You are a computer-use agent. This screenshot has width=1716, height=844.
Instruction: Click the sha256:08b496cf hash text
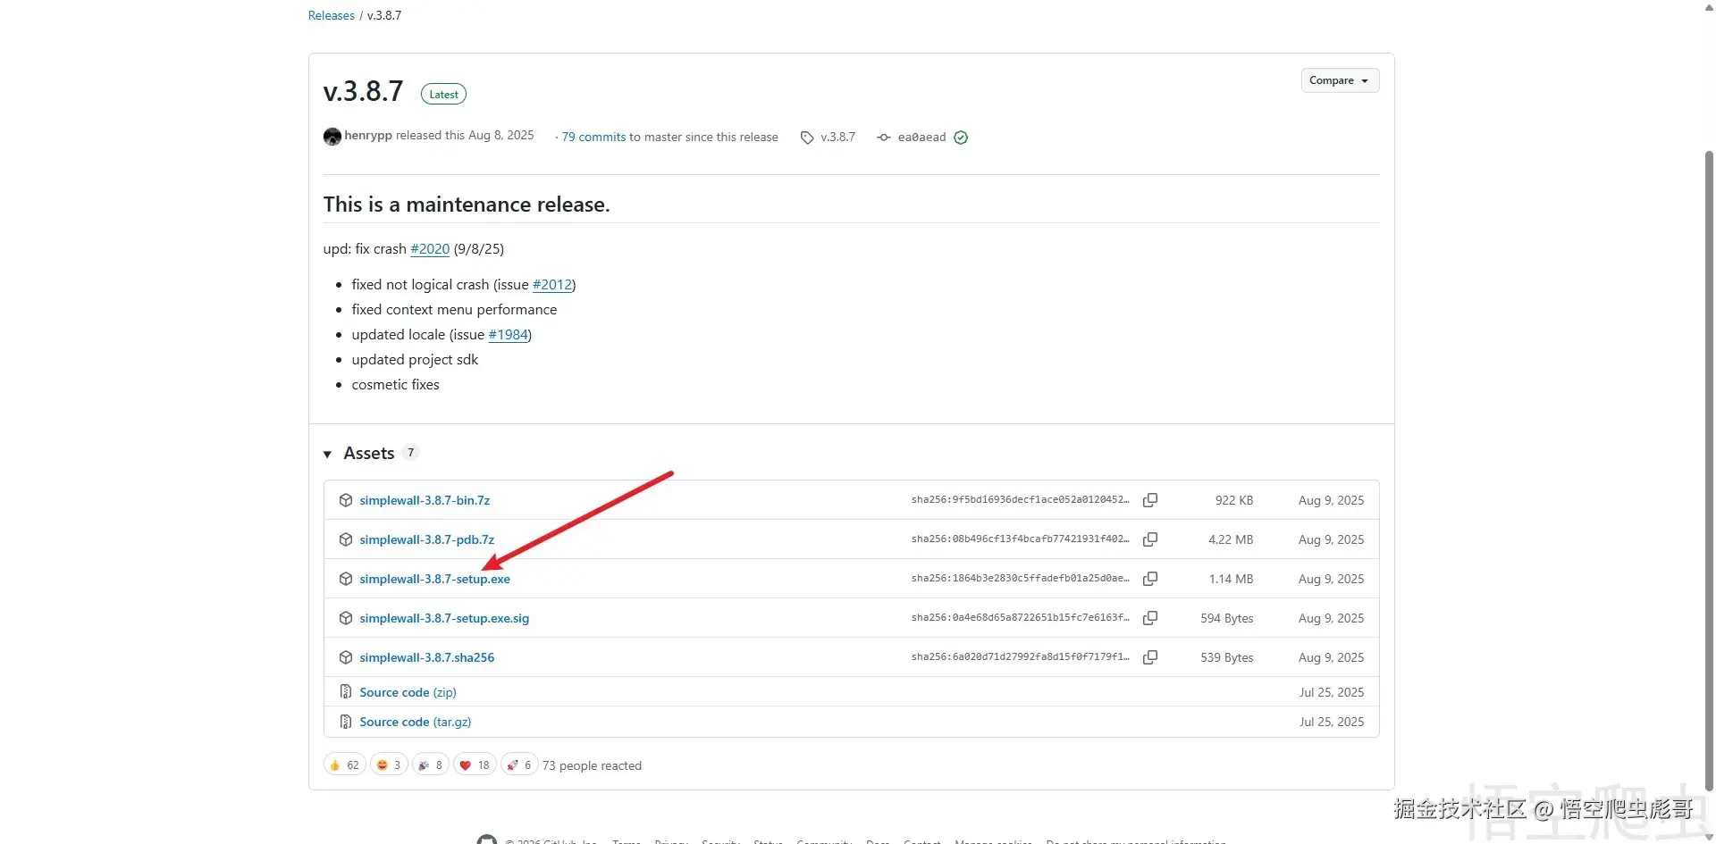(1021, 539)
